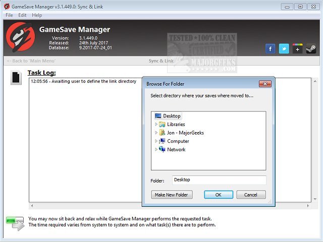Expand the Computer tree node
Image resolution: width=323 pixels, height=242 pixels.
point(156,141)
